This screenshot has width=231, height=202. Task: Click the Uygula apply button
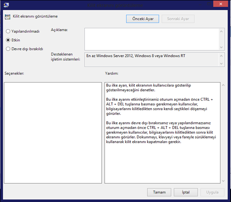click(x=212, y=192)
